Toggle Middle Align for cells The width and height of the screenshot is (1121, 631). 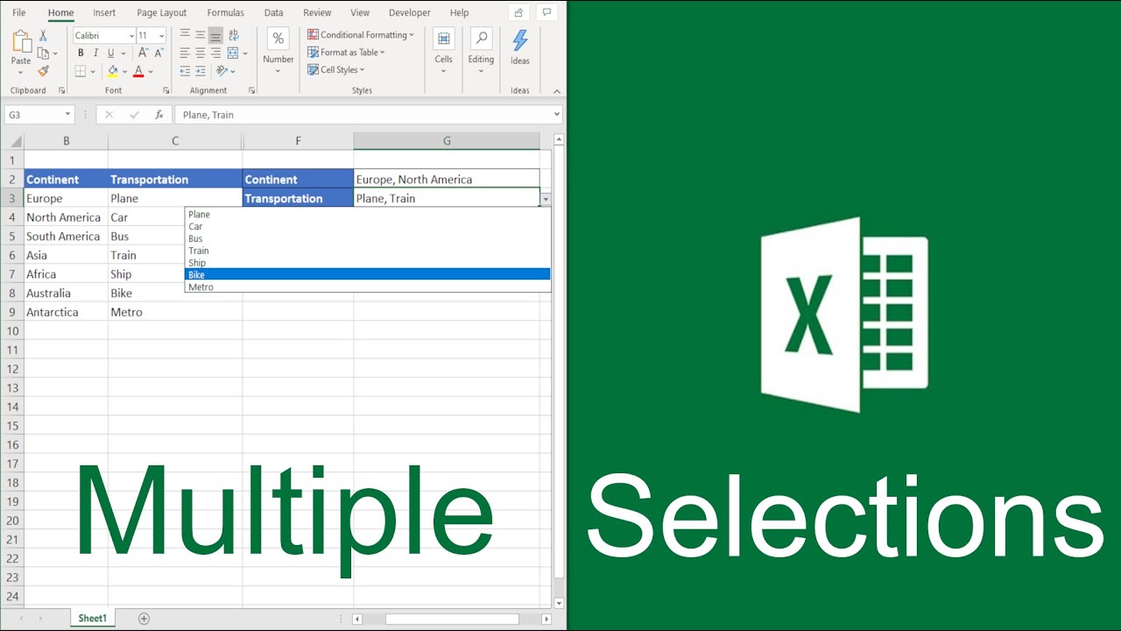click(201, 35)
